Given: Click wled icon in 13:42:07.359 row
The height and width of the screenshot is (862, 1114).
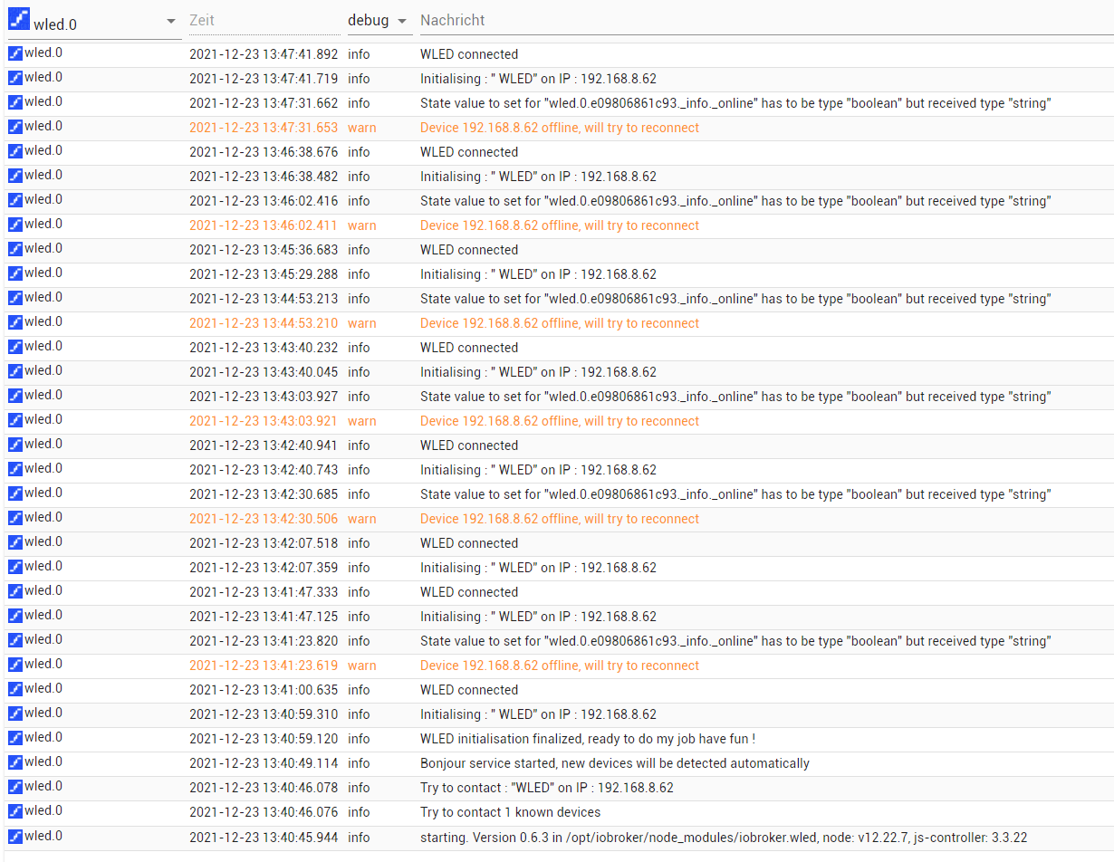Looking at the screenshot, I should tap(15, 567).
